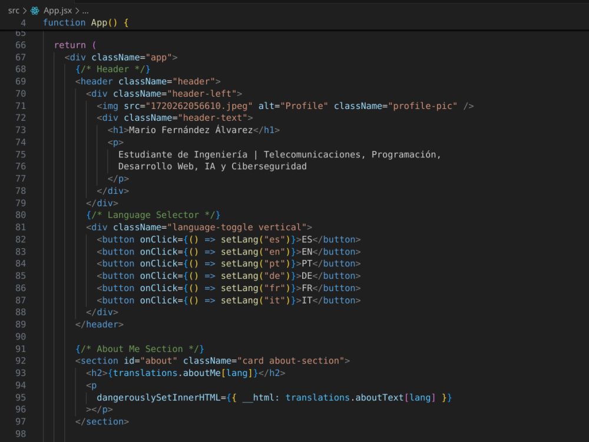Image resolution: width=589 pixels, height=442 pixels.
Task: Click the "header-text" class string
Action: 213,118
